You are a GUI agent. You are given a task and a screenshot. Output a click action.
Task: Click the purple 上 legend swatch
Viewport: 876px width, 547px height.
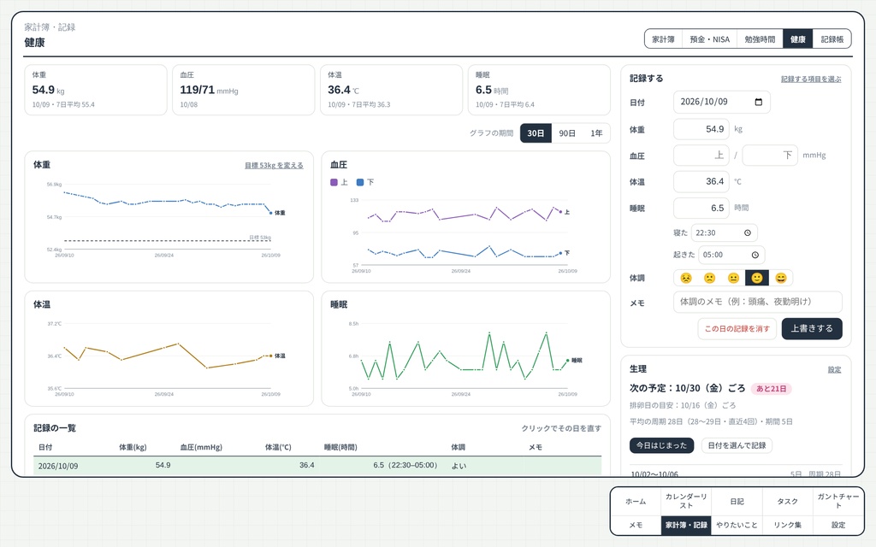[334, 183]
